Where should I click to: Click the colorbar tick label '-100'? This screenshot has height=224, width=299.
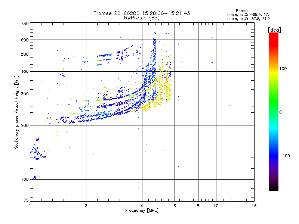click(x=285, y=156)
